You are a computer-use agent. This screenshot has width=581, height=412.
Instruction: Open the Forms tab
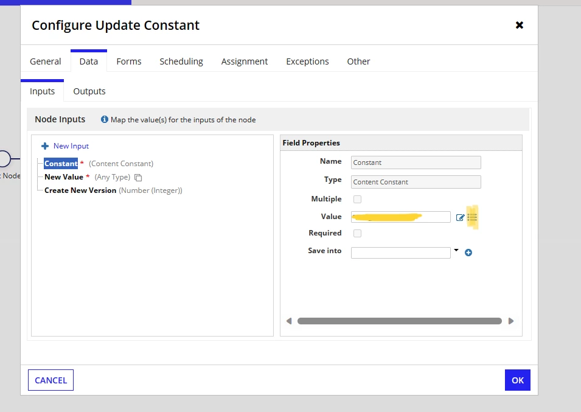click(x=128, y=61)
